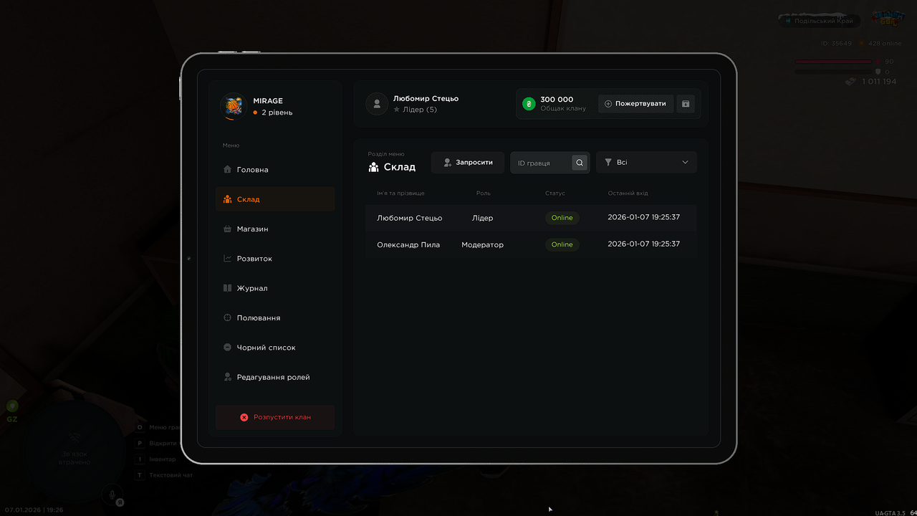This screenshot has height=516, width=917.
Task: Click the people icon beside Склад in sidebar
Action: pos(228,199)
